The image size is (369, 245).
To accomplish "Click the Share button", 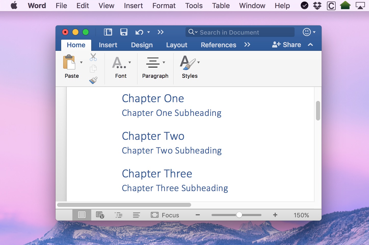I will 286,45.
